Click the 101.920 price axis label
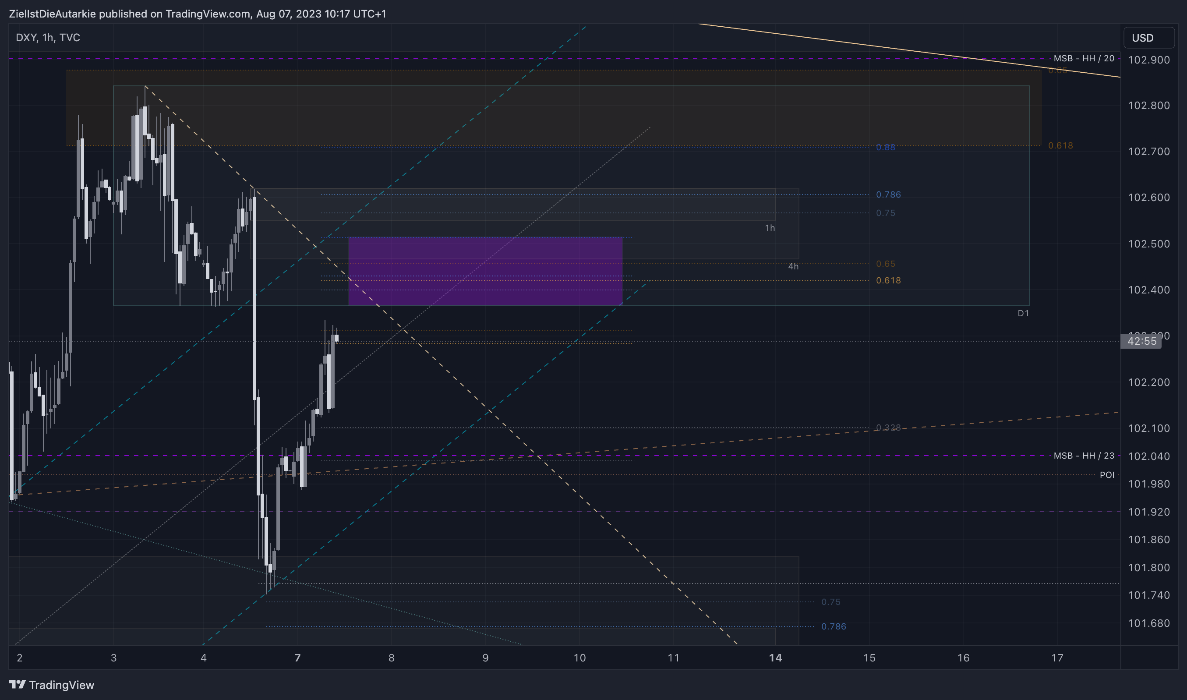 point(1148,512)
